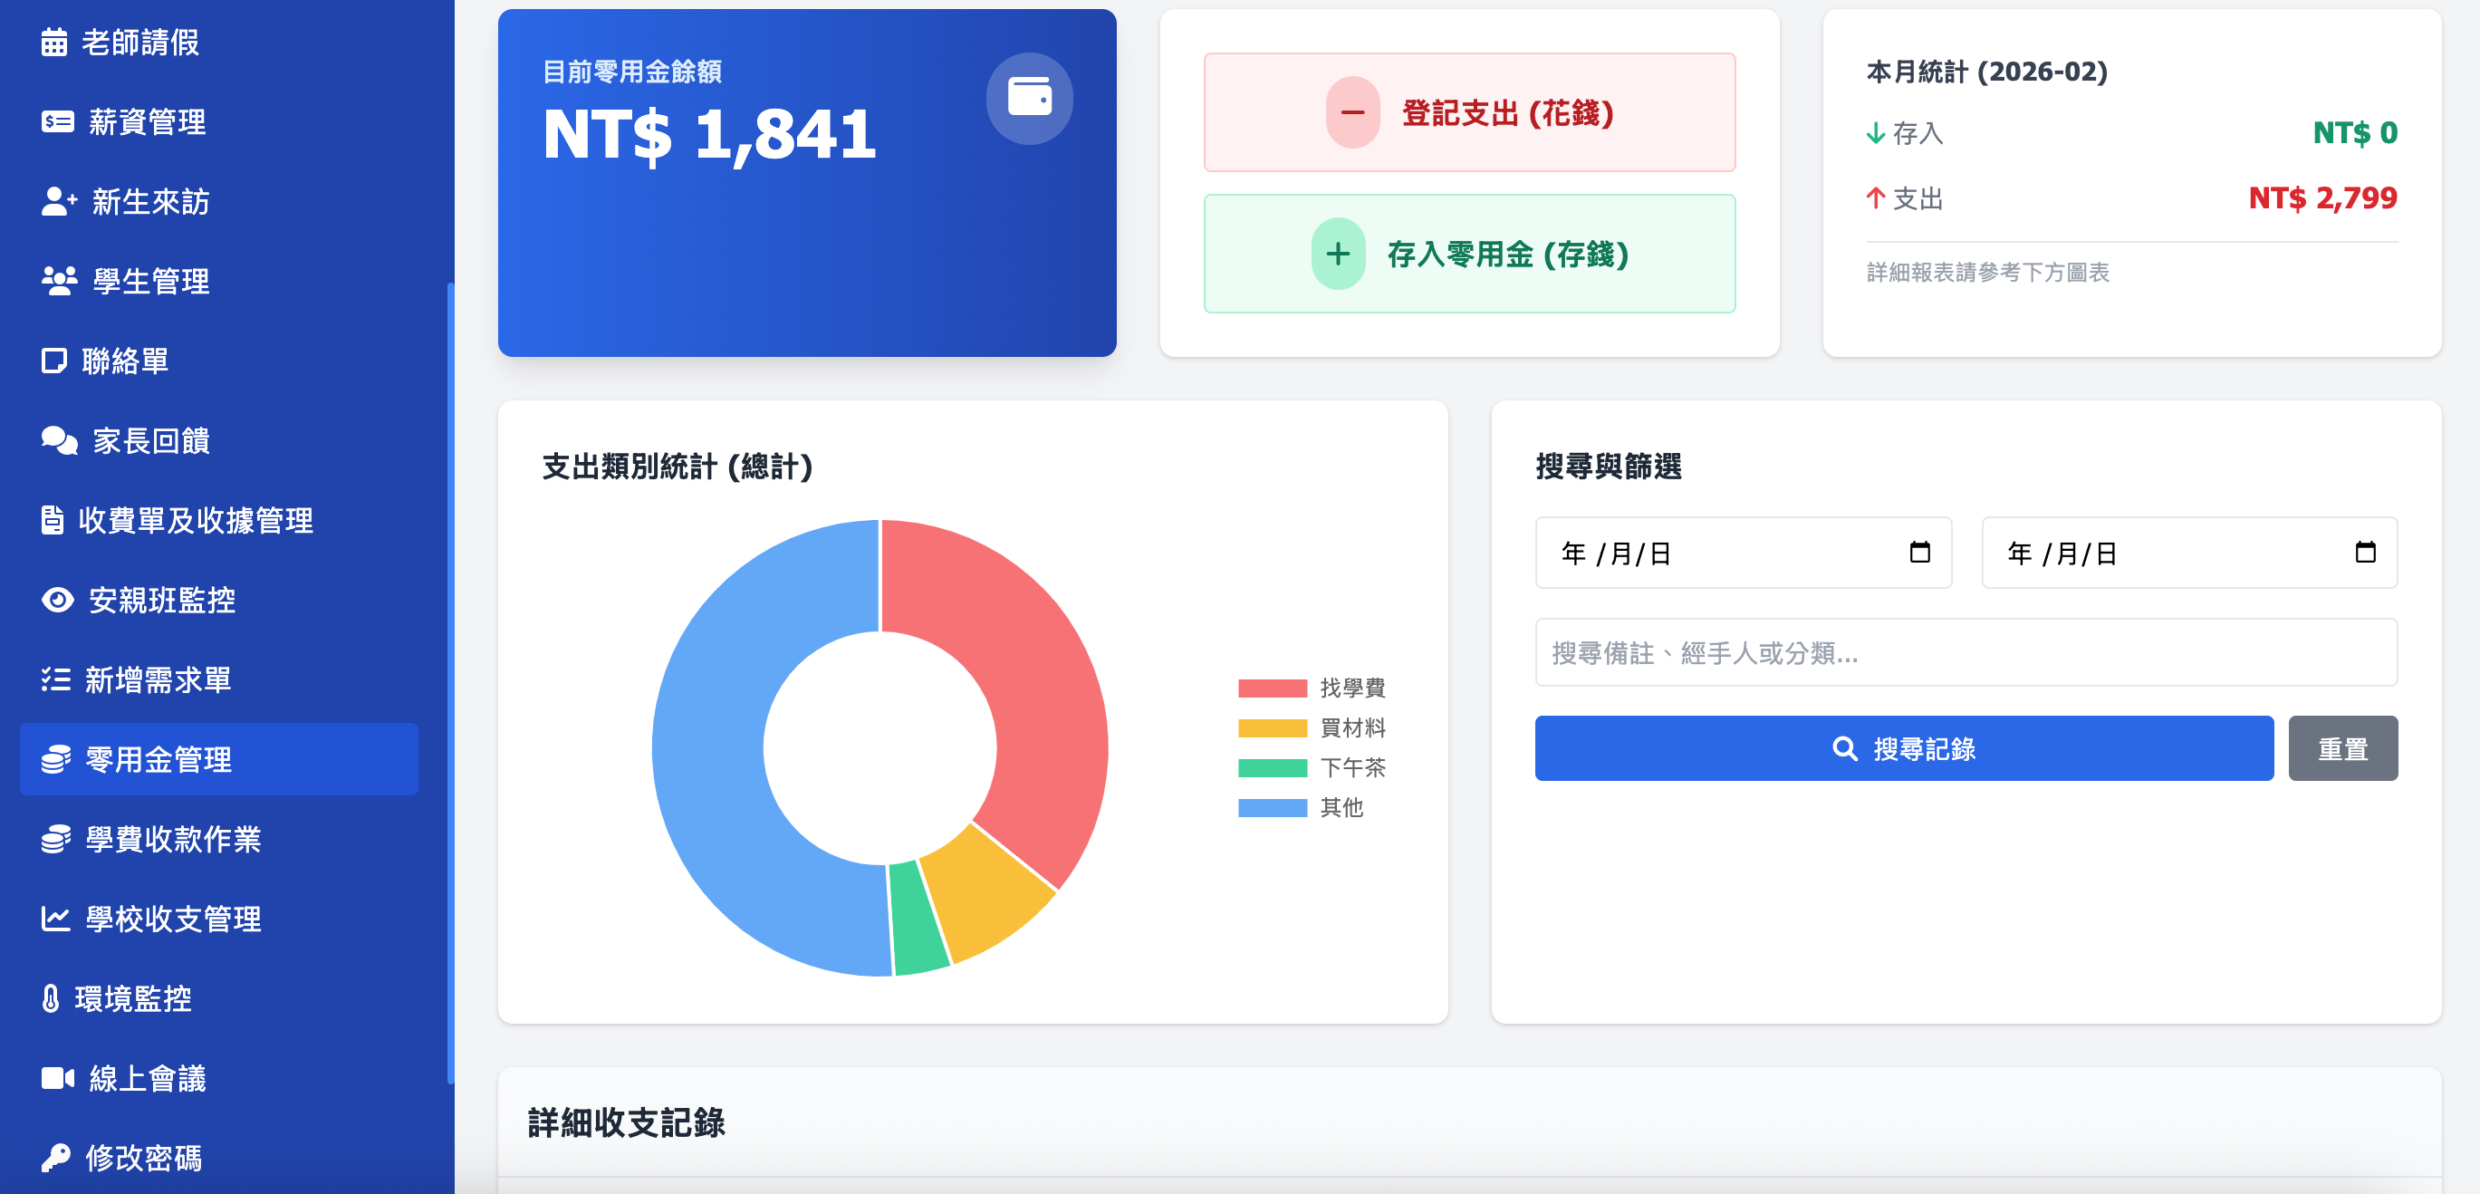This screenshot has width=2480, height=1194.
Task: Click the coins icon beside 學費收款作業
Action: 56,840
